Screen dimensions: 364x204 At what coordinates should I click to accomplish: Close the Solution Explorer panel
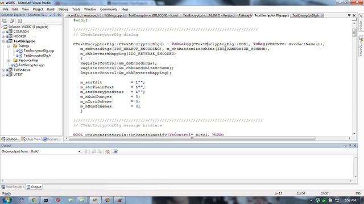[59, 15]
